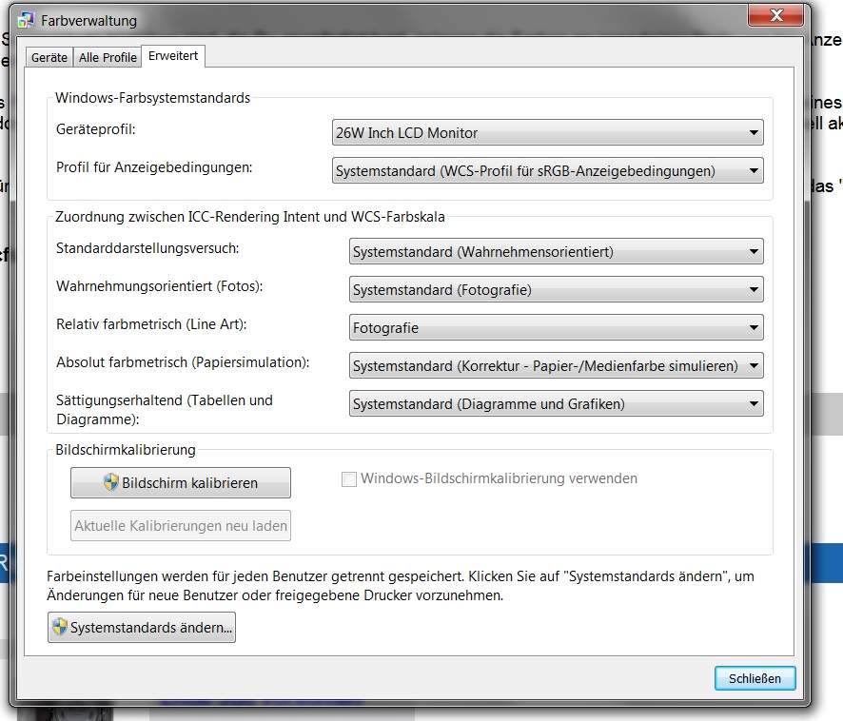Screen dimensions: 843x721
Task: Click the Bildschirmkalibrierung group label
Action: 126,450
